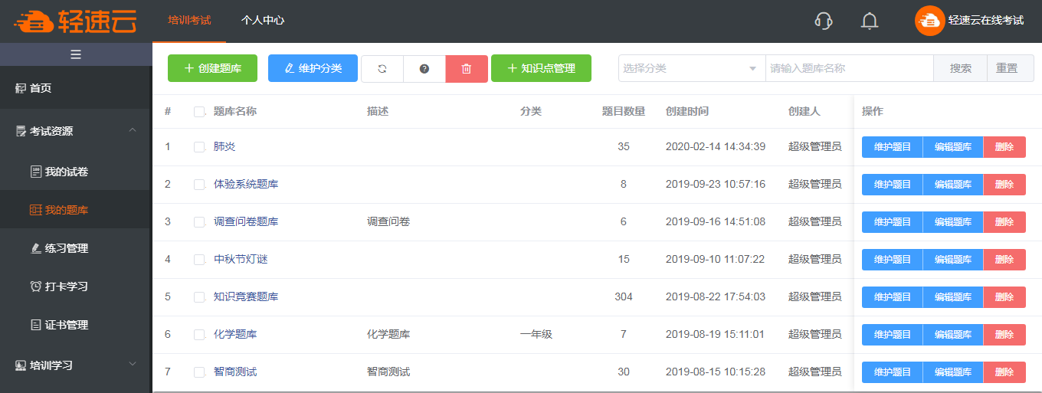Click the 打卡学习 alarm clock icon
This screenshot has width=1042, height=393.
click(36, 287)
